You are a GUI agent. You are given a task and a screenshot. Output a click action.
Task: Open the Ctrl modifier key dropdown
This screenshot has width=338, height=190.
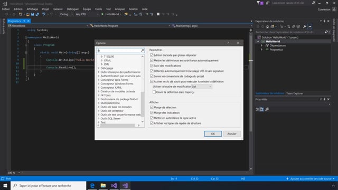pyautogui.click(x=202, y=87)
